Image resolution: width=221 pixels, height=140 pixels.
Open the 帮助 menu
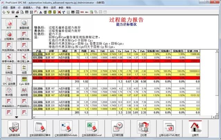click(68, 8)
